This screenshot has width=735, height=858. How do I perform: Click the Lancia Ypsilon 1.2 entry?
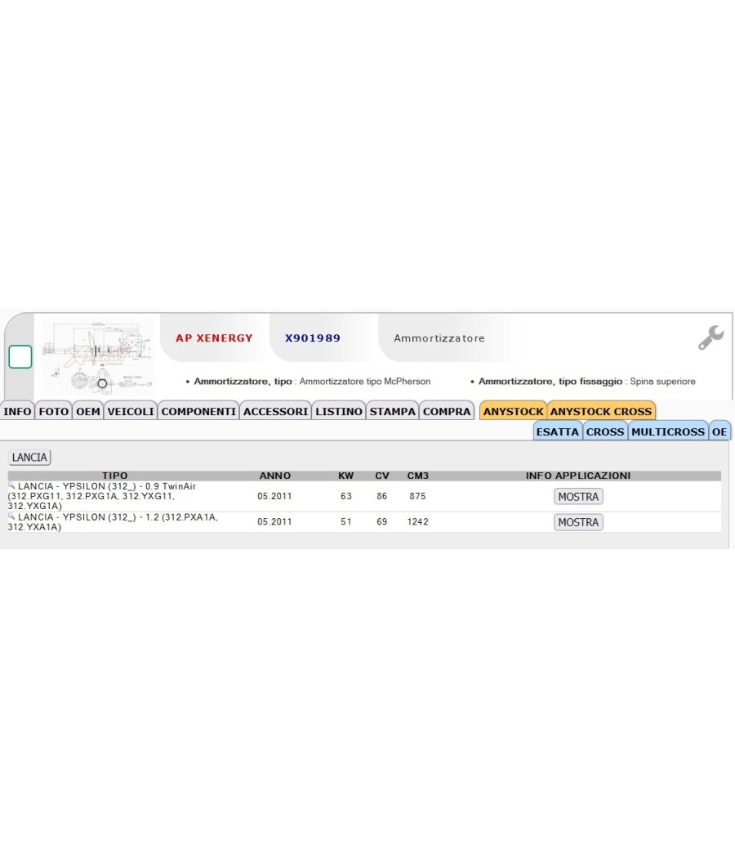click(113, 521)
